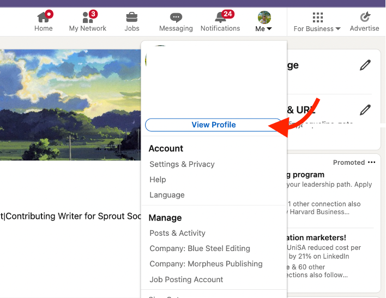Edit public profile & URL with the pencil icon
Viewport: 386px width, 298px height.
[x=365, y=110]
